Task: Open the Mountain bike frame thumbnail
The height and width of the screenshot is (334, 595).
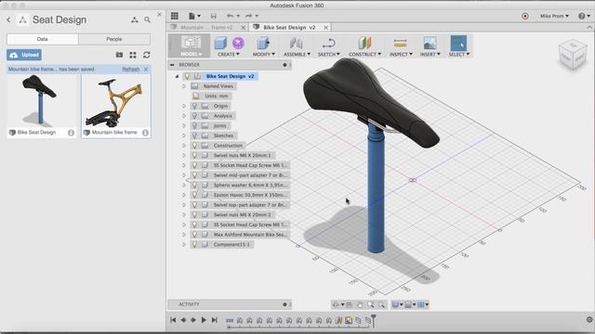Action: pos(115,101)
